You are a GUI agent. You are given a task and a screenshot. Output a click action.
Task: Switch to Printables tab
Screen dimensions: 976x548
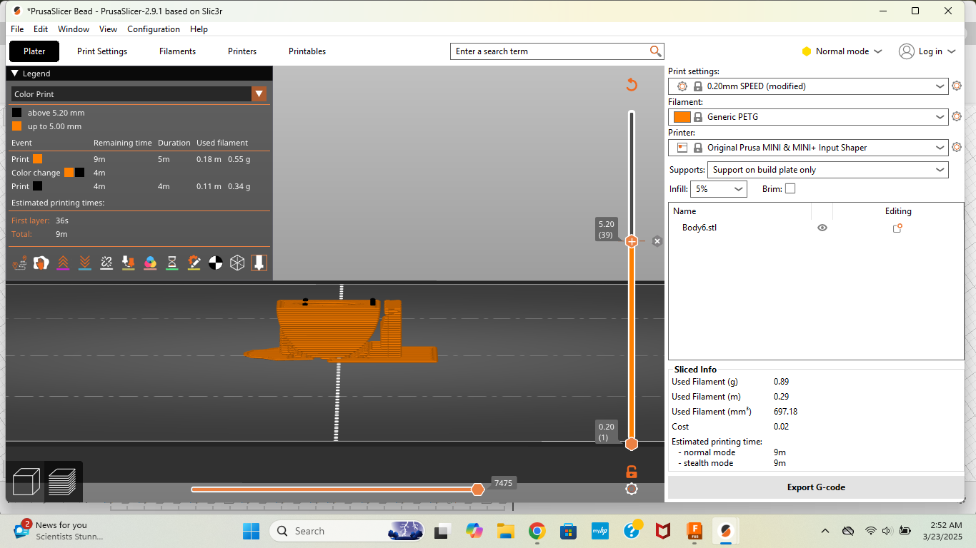(307, 51)
